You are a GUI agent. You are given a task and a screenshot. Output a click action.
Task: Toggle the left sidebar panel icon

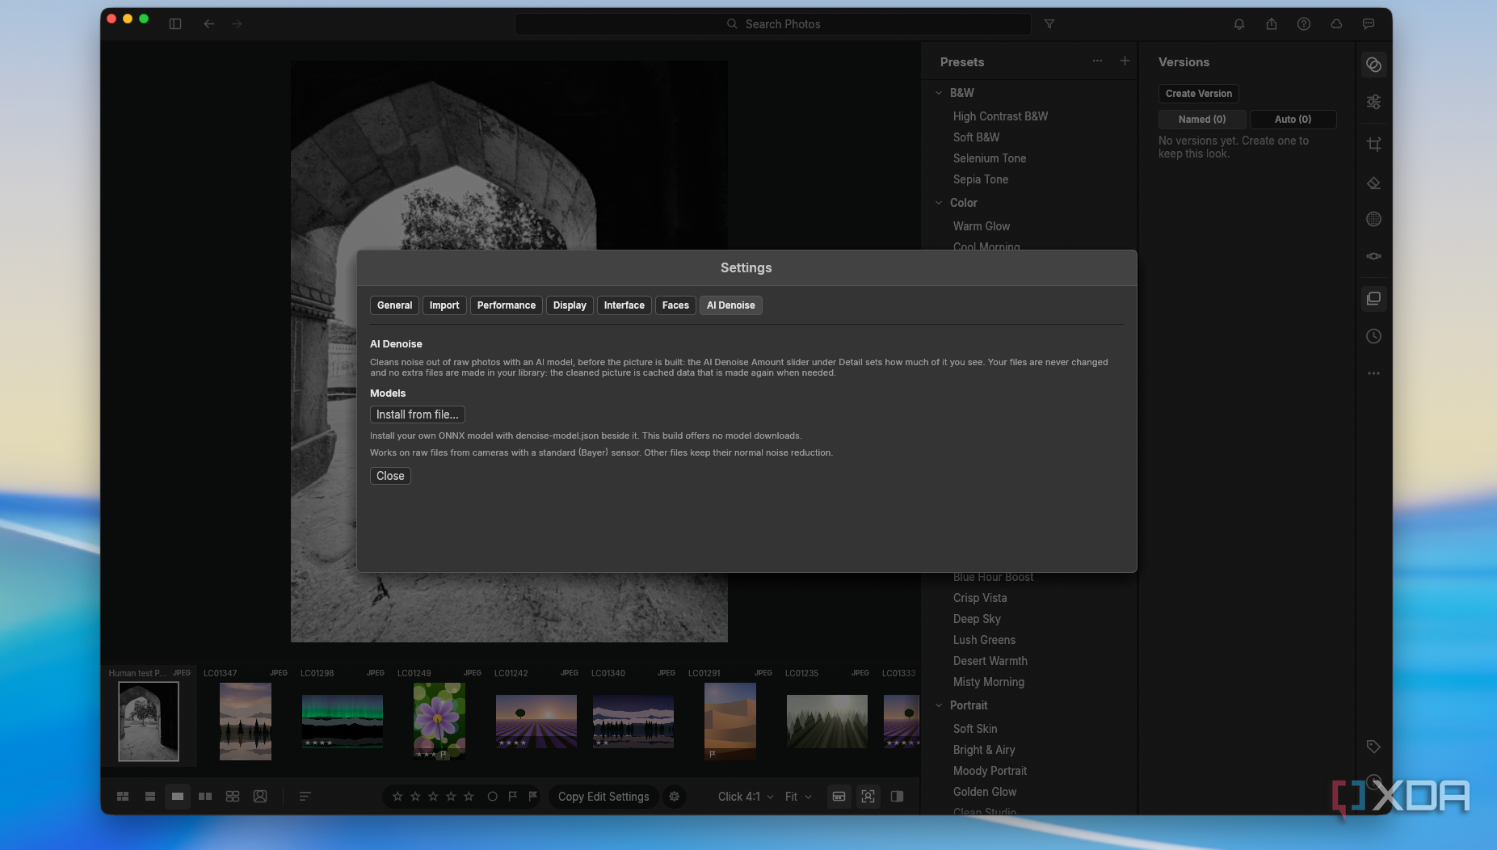tap(175, 24)
